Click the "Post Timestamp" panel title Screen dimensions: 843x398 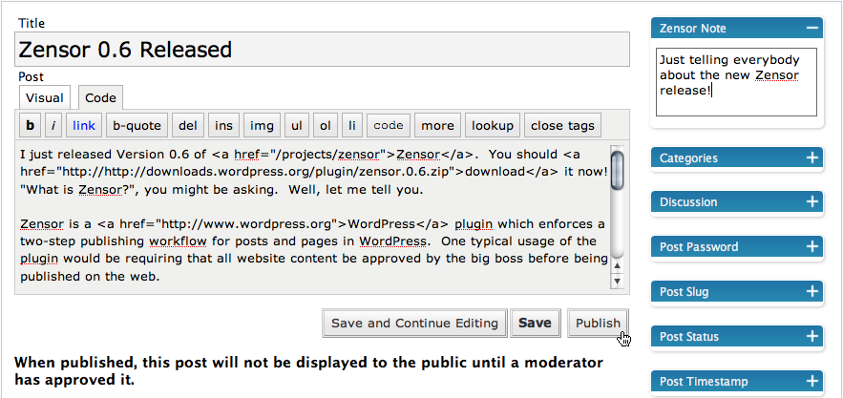point(704,382)
